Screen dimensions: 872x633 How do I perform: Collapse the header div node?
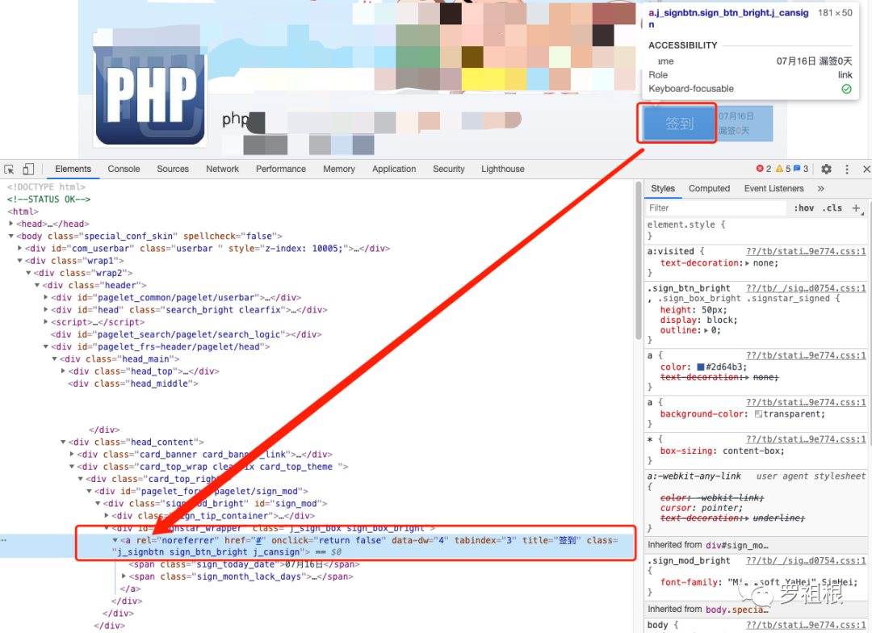pyautogui.click(x=38, y=285)
